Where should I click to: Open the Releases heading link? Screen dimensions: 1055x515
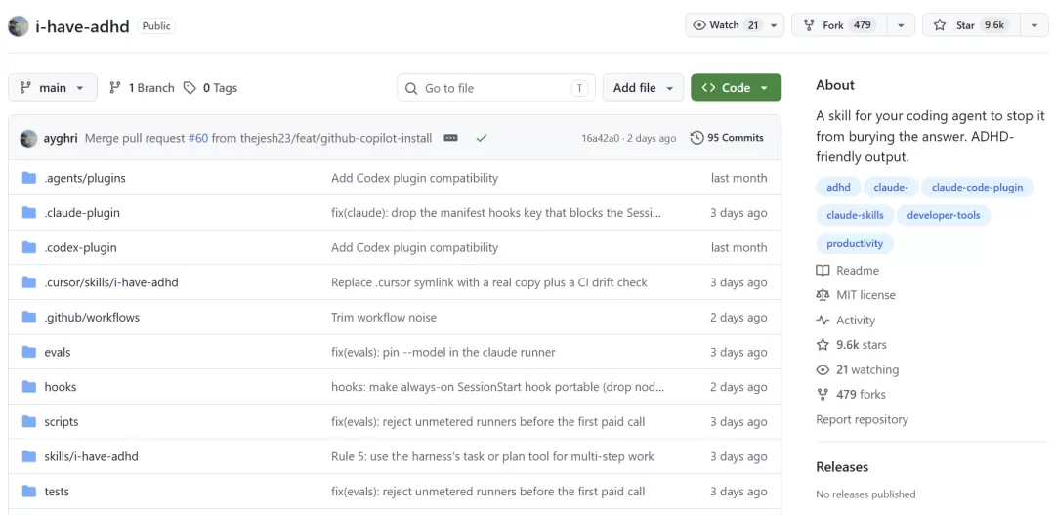pyautogui.click(x=842, y=467)
